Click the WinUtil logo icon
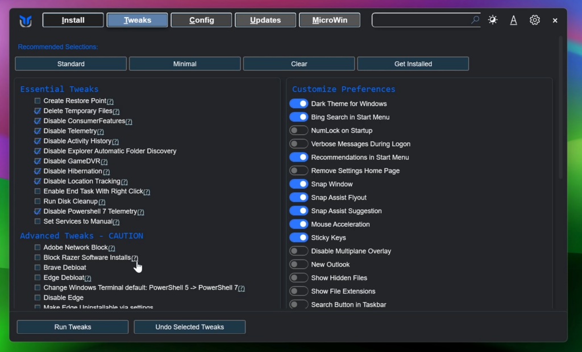Screen dimensions: 582x352 26,21
